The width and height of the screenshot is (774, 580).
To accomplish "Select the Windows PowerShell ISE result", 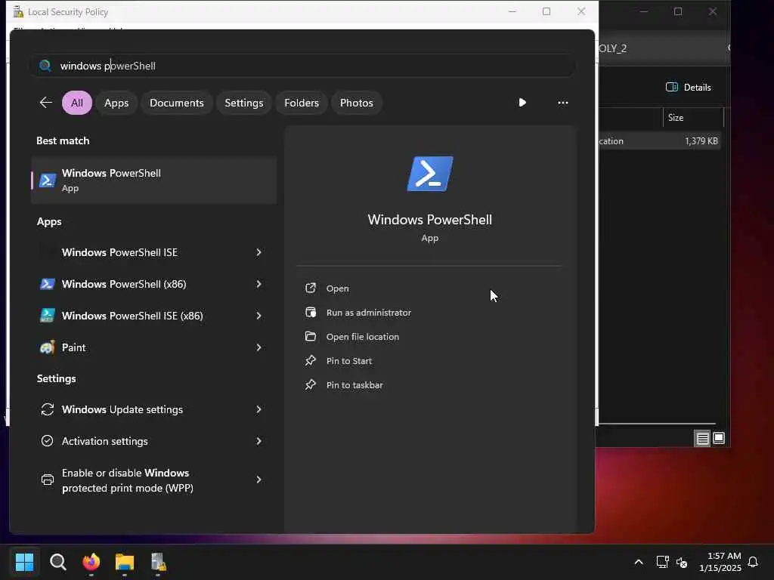I will click(x=154, y=252).
